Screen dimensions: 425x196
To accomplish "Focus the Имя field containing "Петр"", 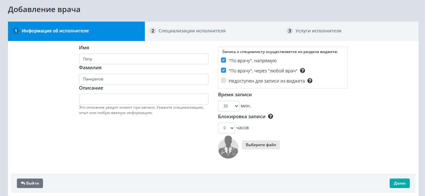I will (x=144, y=59).
